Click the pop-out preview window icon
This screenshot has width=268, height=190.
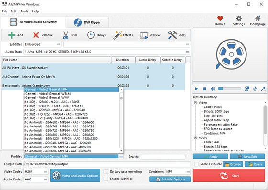tap(246, 89)
